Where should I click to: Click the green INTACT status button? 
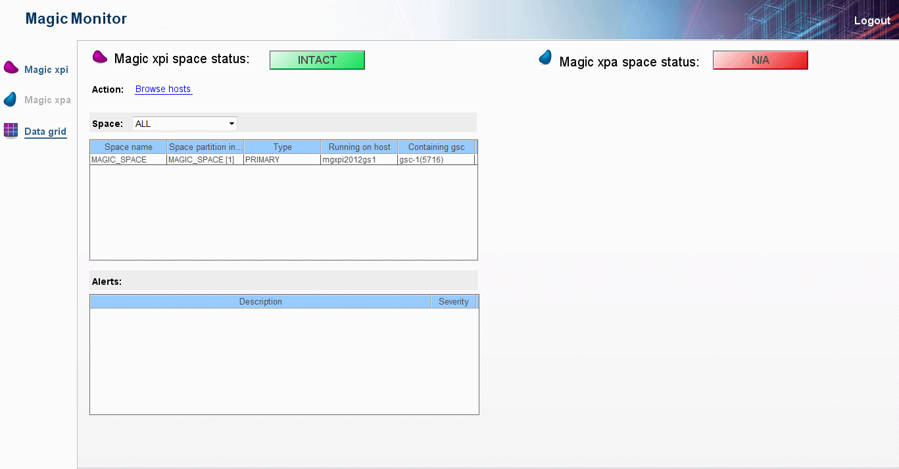click(317, 60)
